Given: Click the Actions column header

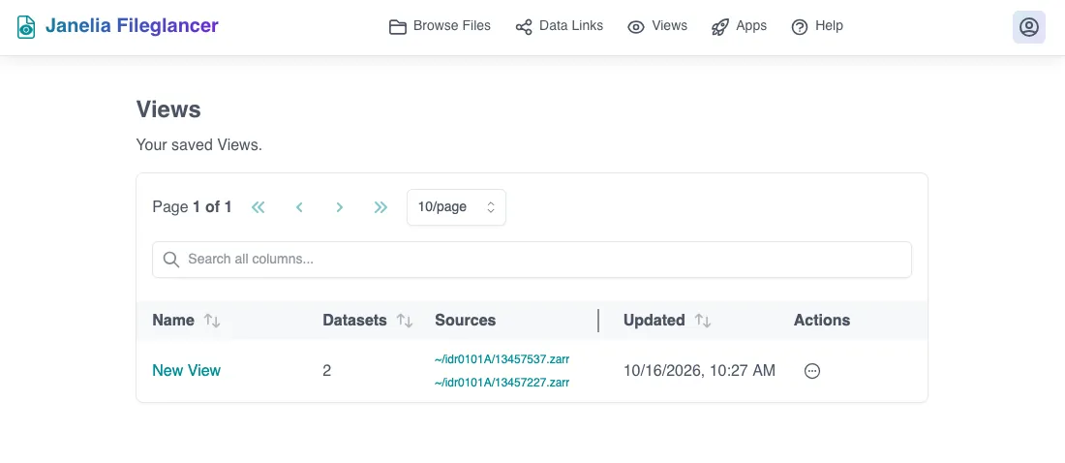Looking at the screenshot, I should point(822,321).
